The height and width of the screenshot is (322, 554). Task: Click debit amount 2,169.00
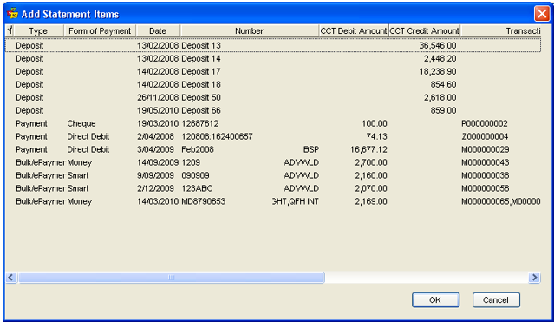(x=371, y=201)
